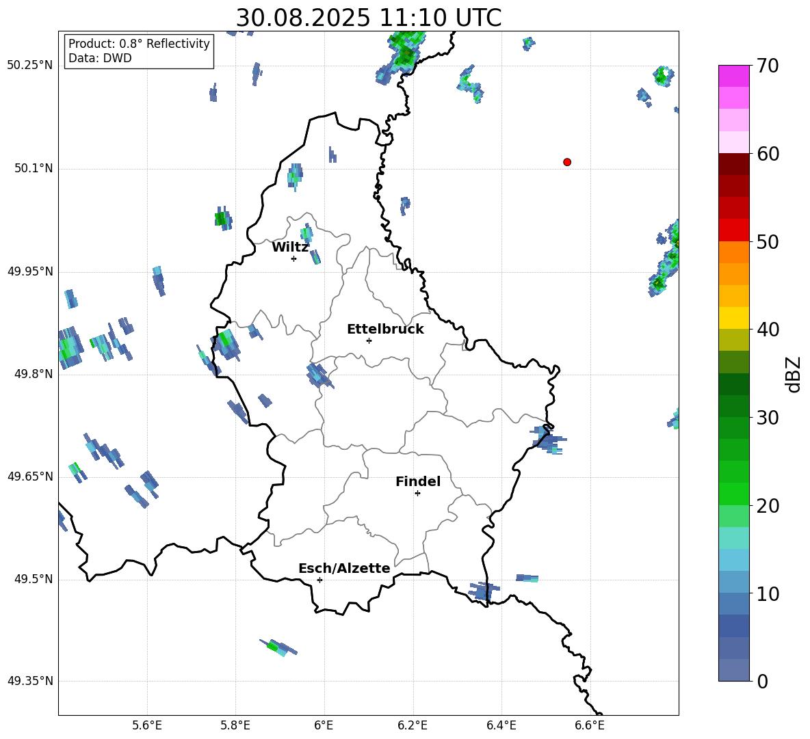Click the 6.2°E longitude tick label
This screenshot has width=810, height=739.
[413, 725]
